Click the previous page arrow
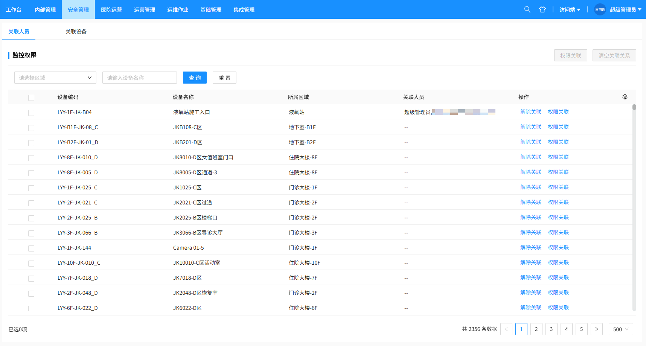 click(x=506, y=329)
